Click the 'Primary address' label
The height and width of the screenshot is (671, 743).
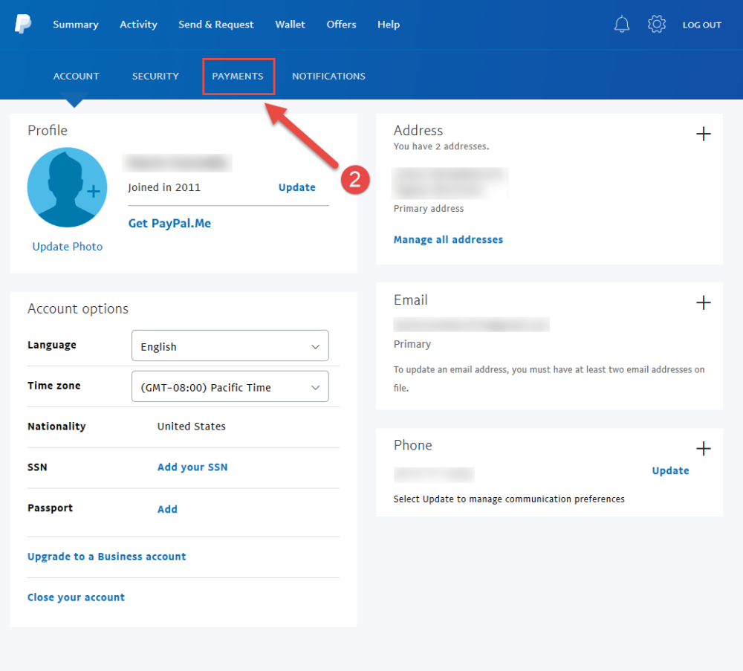point(429,209)
